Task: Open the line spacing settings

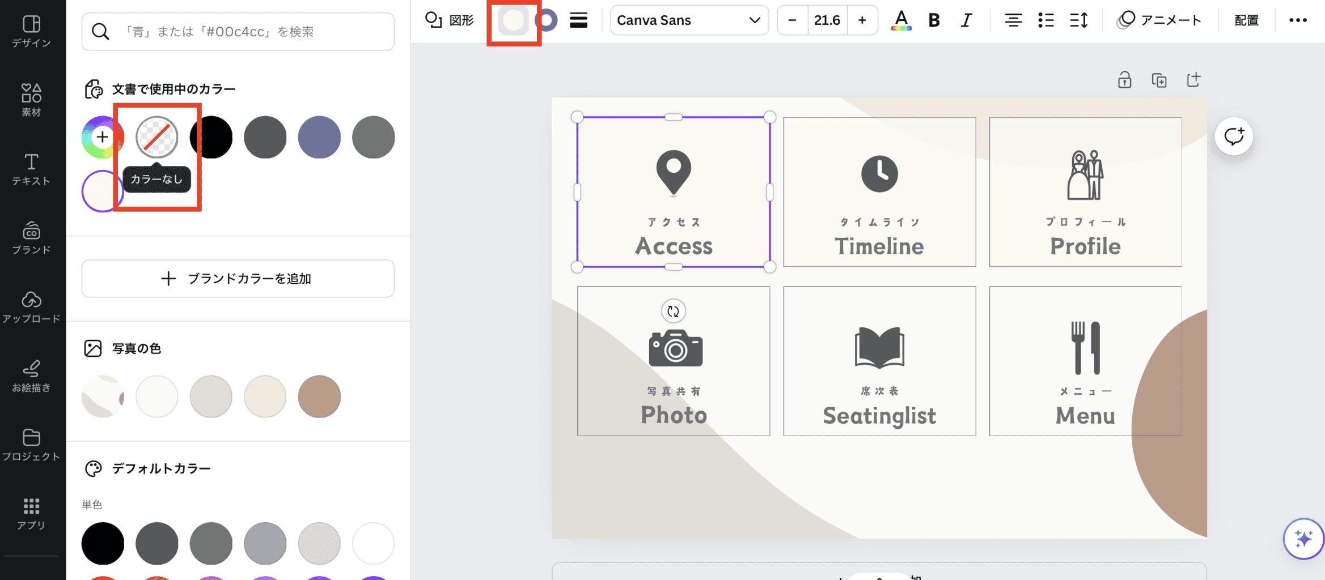Action: [1078, 20]
